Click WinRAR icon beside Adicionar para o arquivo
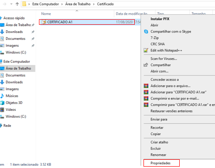Screen dimensions: 215x168 pyautogui.click(x=146, y=86)
